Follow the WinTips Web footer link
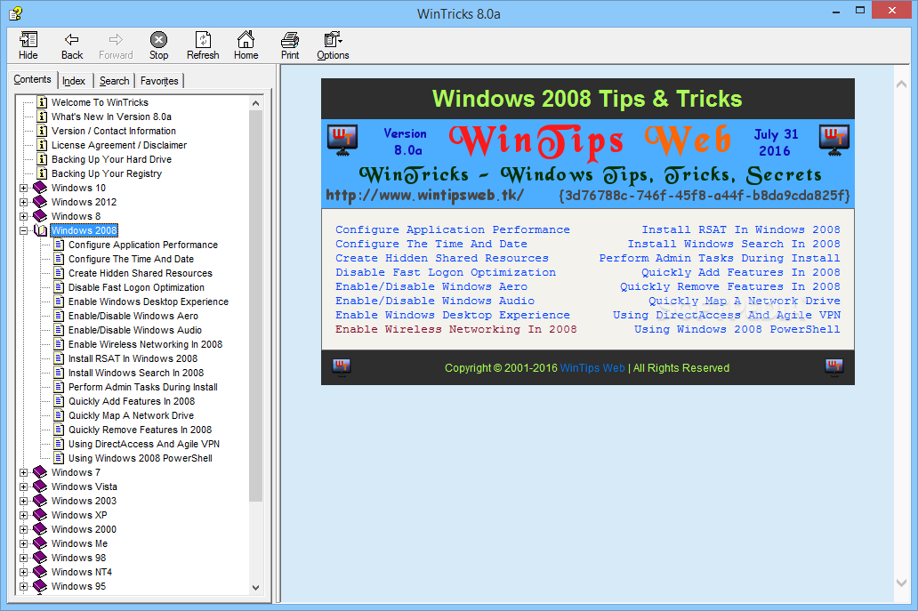The width and height of the screenshot is (918, 611). (592, 368)
